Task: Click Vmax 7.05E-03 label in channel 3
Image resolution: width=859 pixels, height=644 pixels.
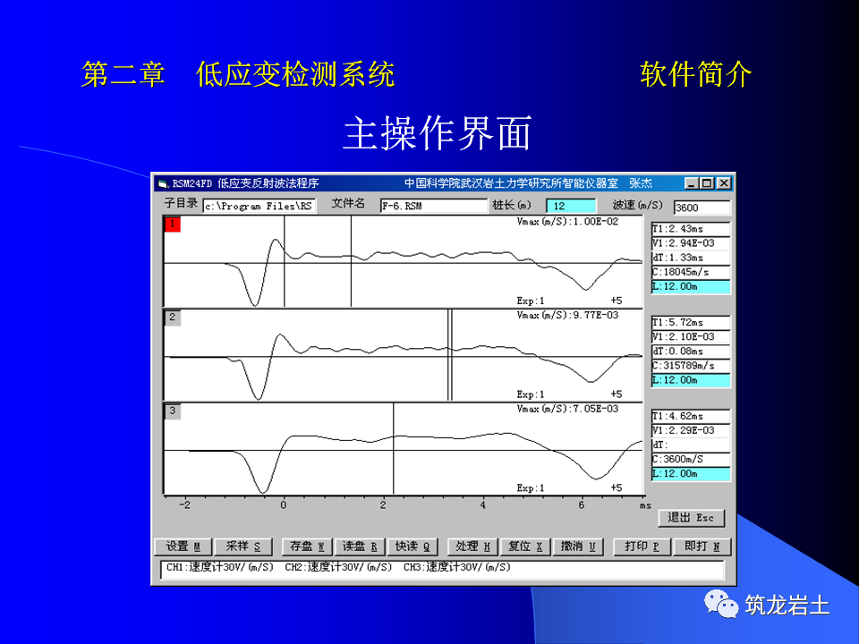Action: click(x=567, y=409)
